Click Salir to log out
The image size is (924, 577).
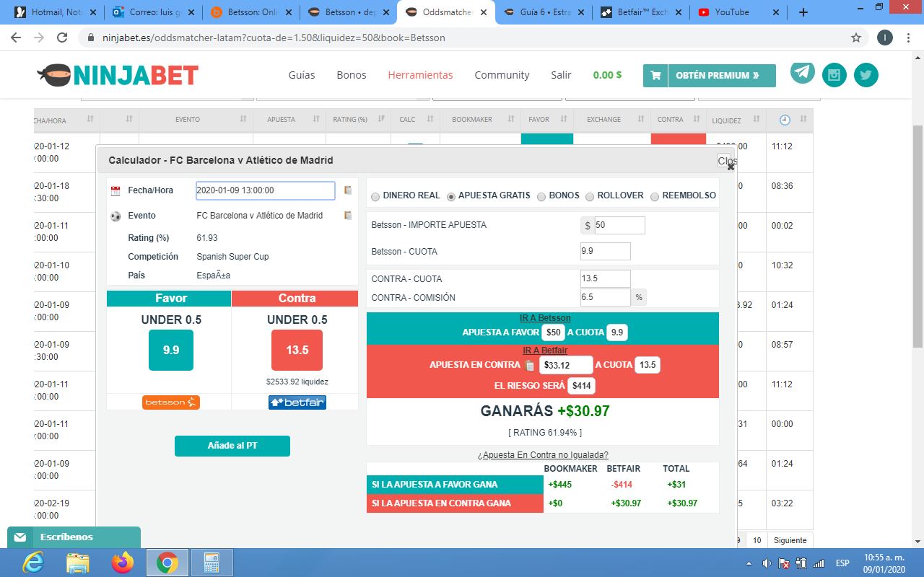pyautogui.click(x=561, y=75)
